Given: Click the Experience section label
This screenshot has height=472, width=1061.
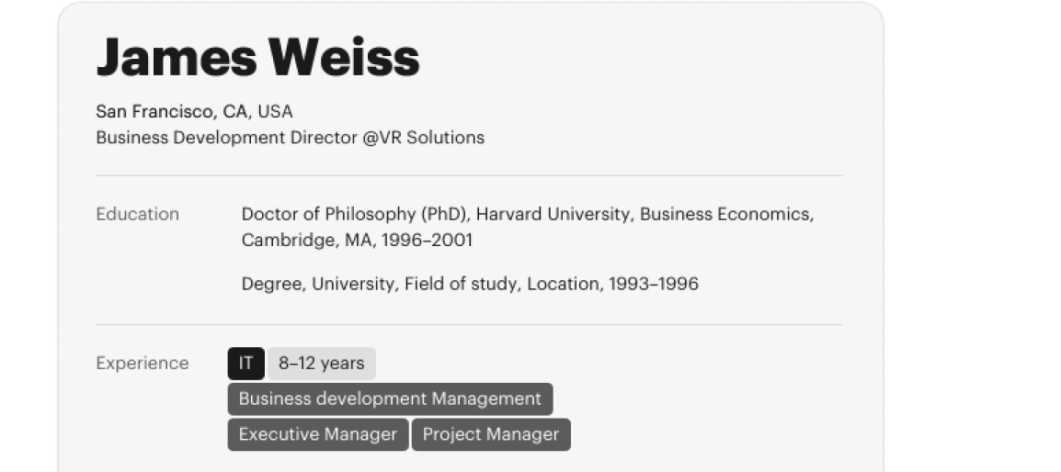Looking at the screenshot, I should click(143, 363).
